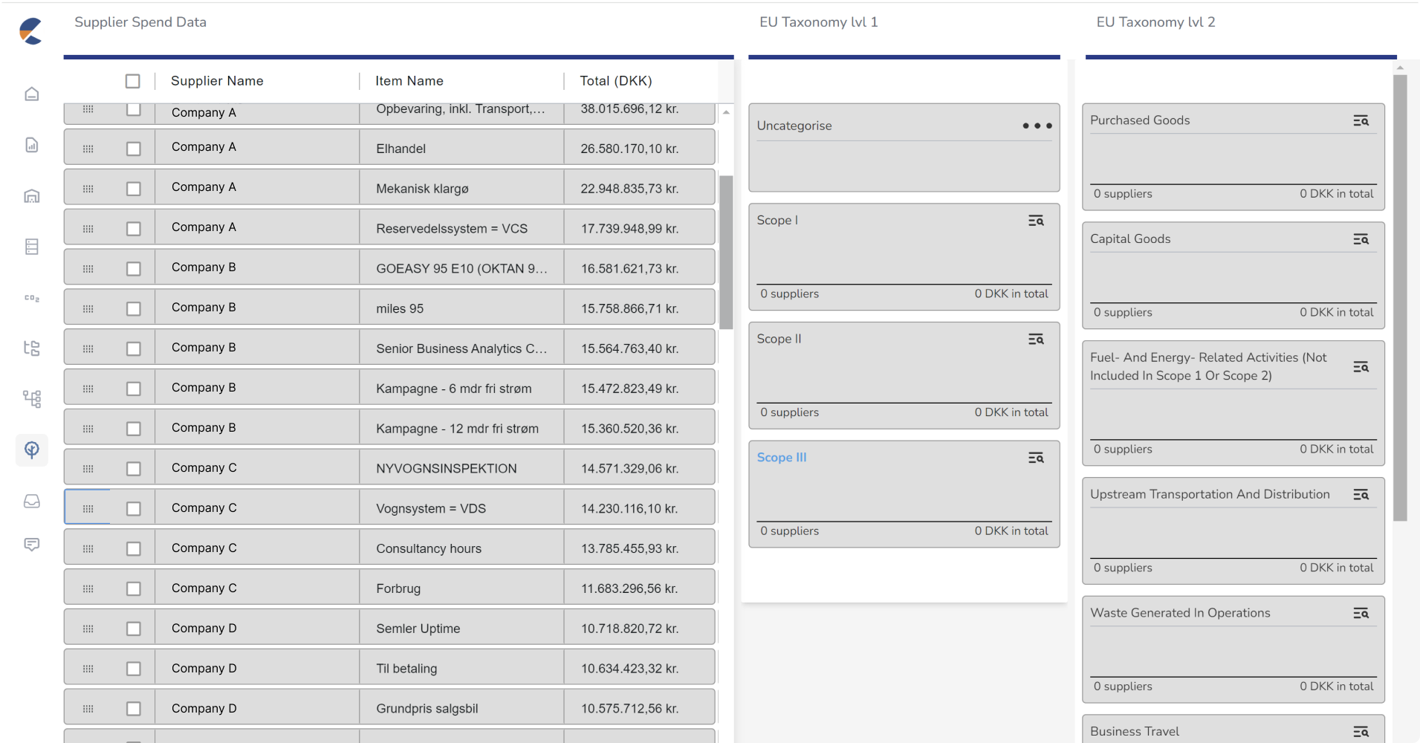Open the folder tree icon in sidebar

coord(32,348)
